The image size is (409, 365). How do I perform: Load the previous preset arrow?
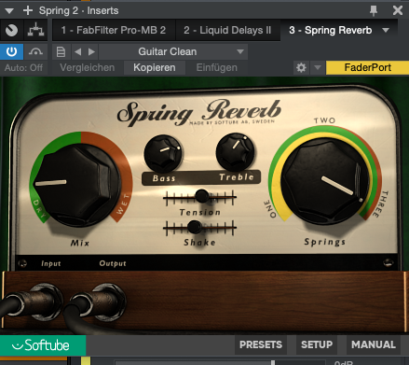click(x=77, y=51)
